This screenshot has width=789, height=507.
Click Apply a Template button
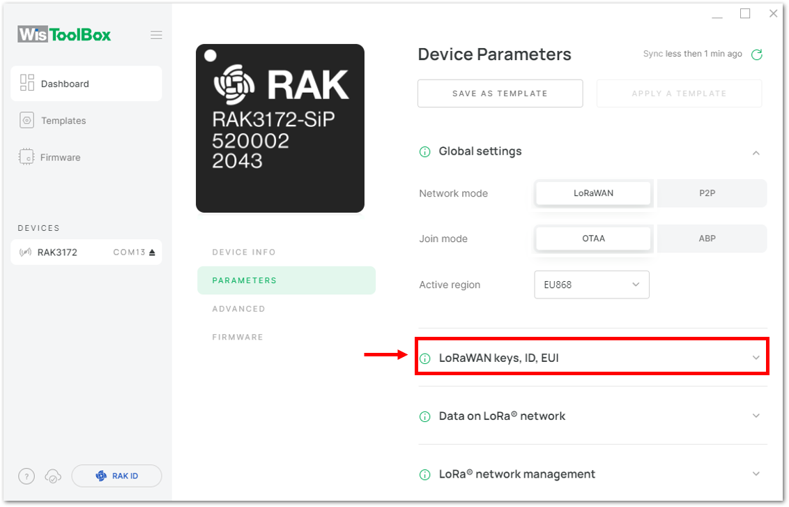click(x=680, y=93)
